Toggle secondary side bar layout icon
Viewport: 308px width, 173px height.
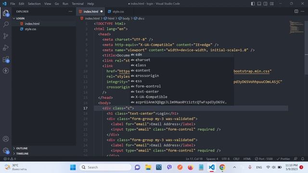[x=265, y=3]
